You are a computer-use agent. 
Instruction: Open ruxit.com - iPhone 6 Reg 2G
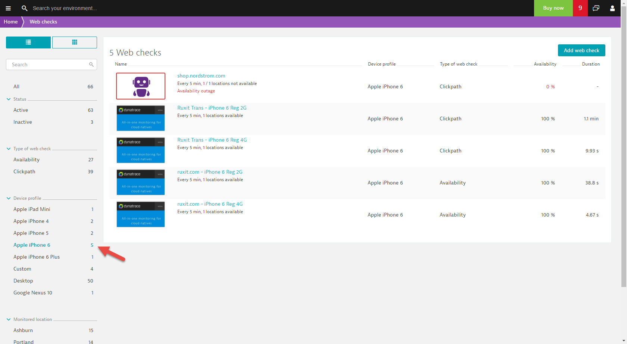(210, 172)
